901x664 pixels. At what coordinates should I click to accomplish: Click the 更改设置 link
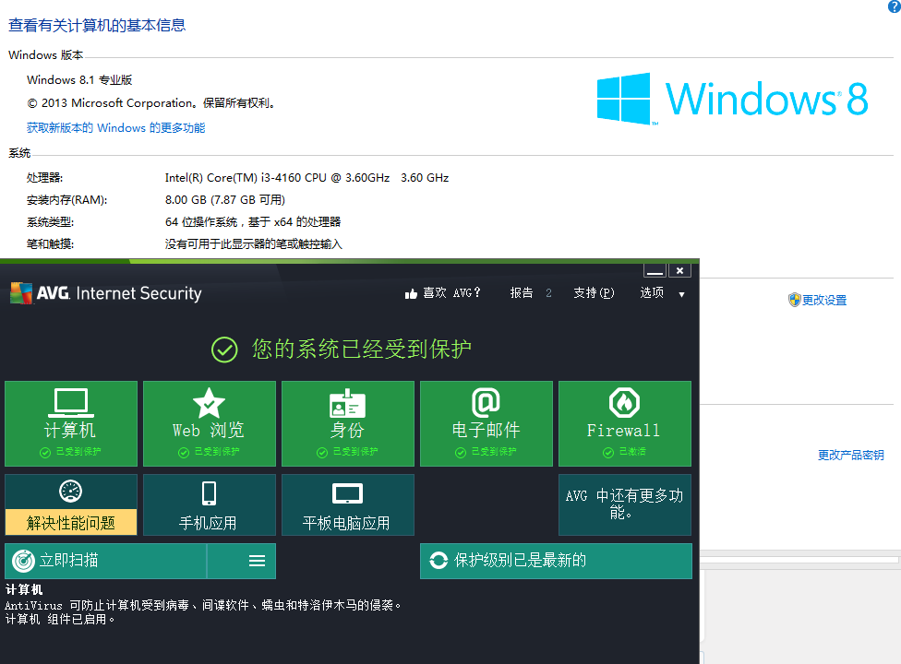click(x=824, y=300)
